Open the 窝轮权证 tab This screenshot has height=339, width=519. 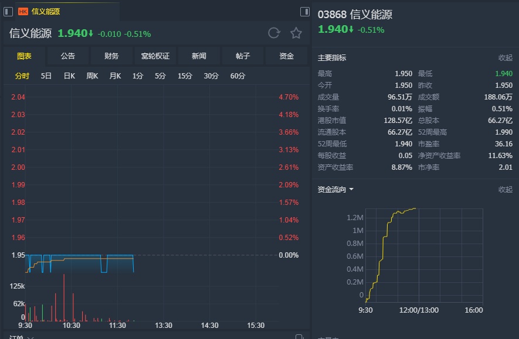click(x=155, y=56)
